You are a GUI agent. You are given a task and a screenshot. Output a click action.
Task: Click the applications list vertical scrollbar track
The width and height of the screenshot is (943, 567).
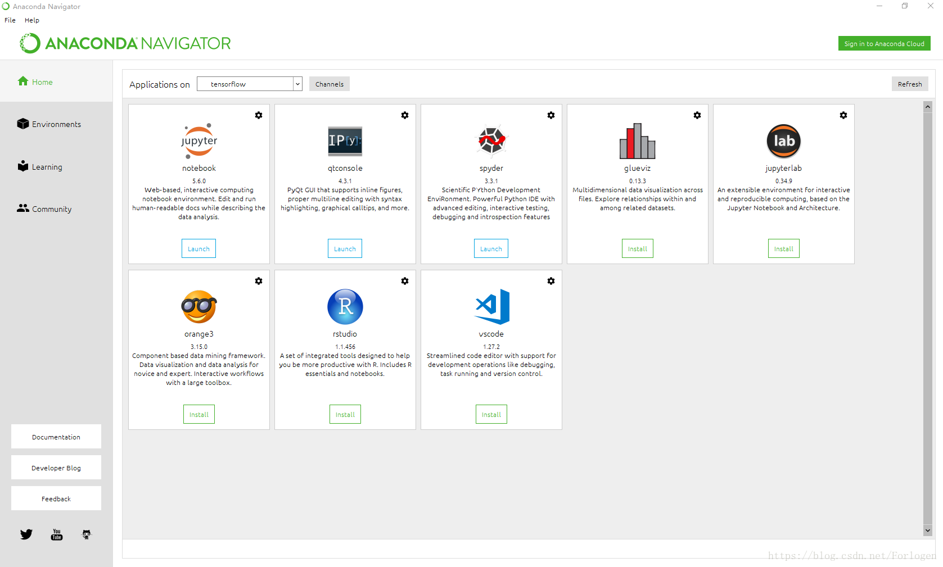(x=928, y=318)
